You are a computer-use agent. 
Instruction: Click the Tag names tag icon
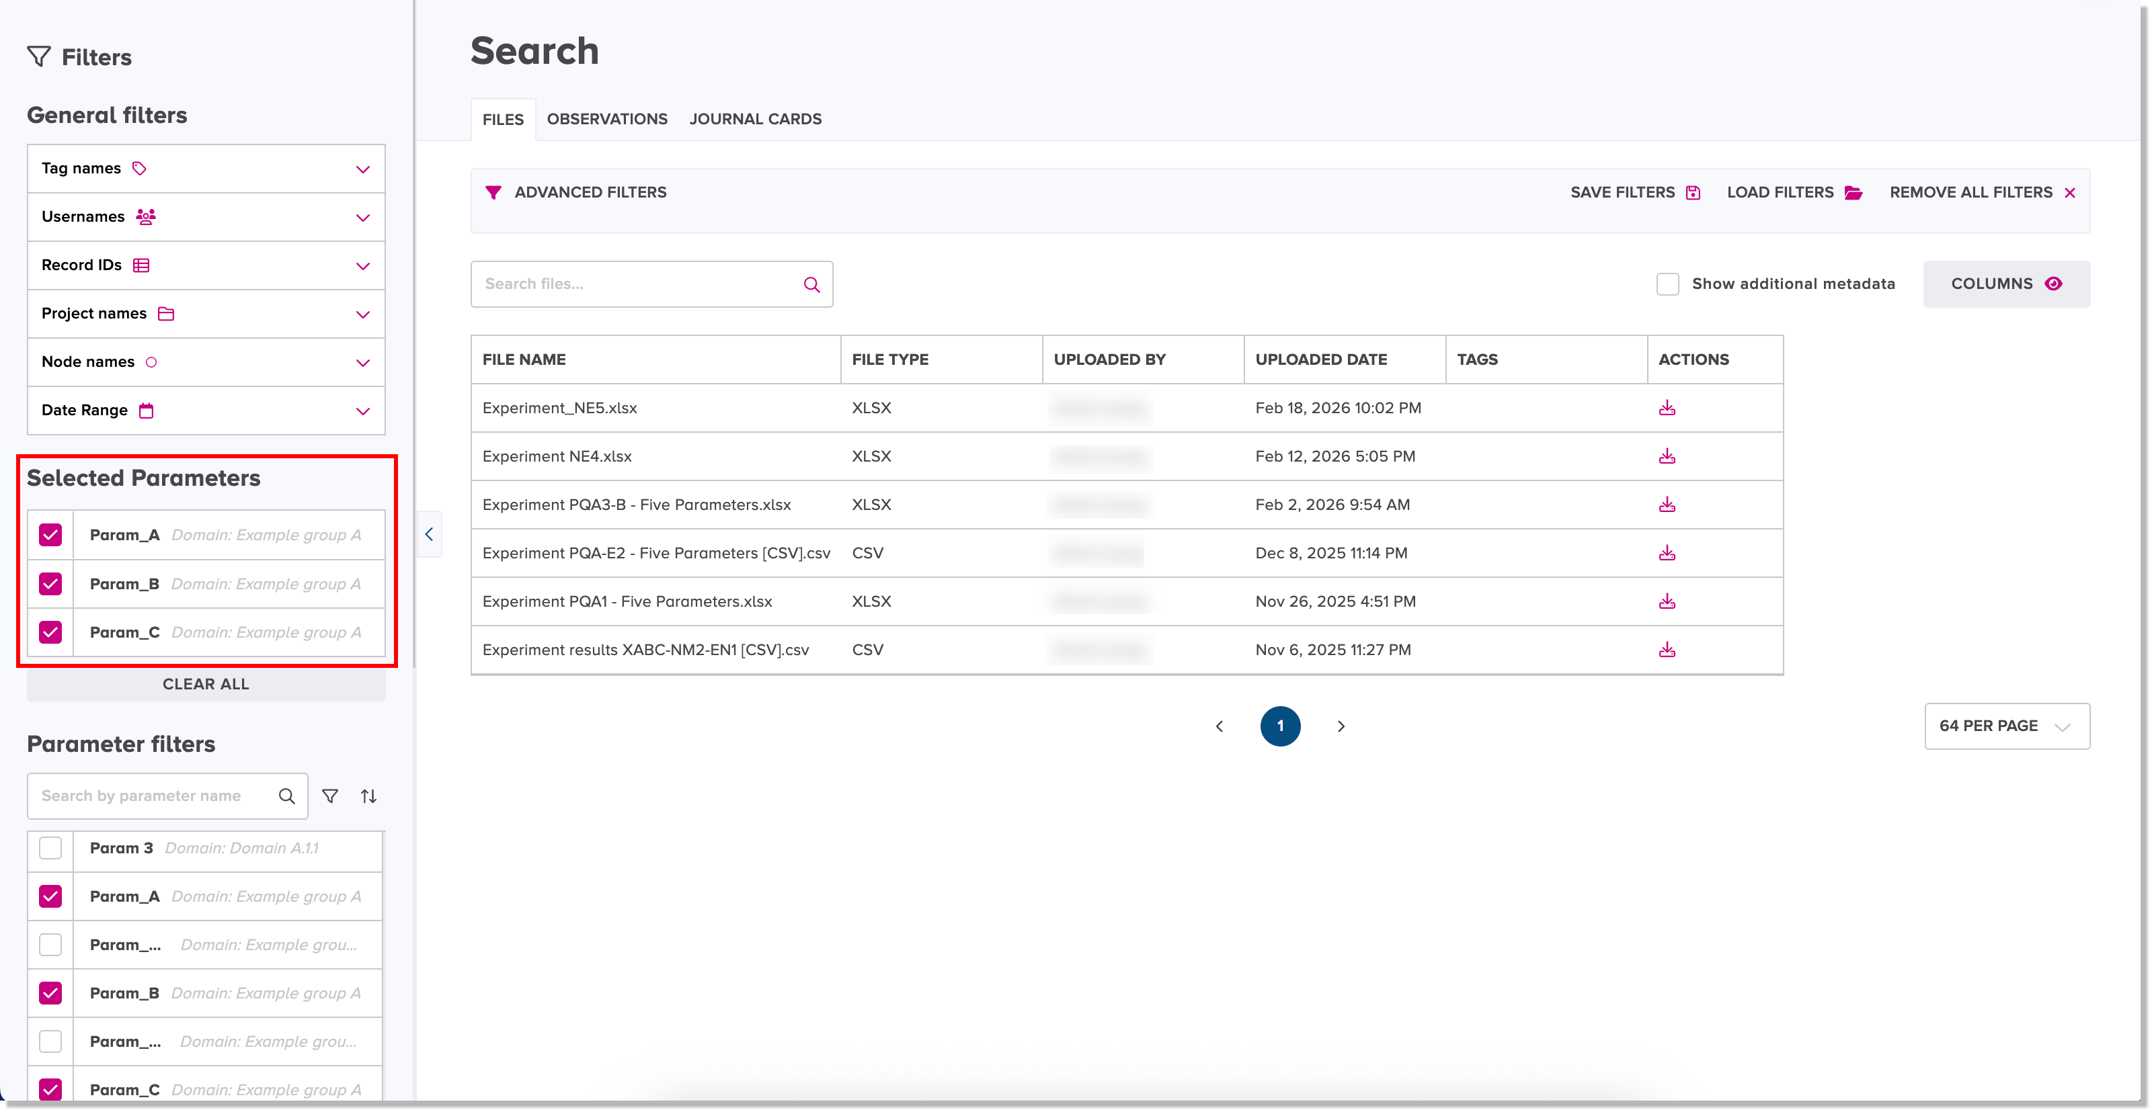coord(139,169)
